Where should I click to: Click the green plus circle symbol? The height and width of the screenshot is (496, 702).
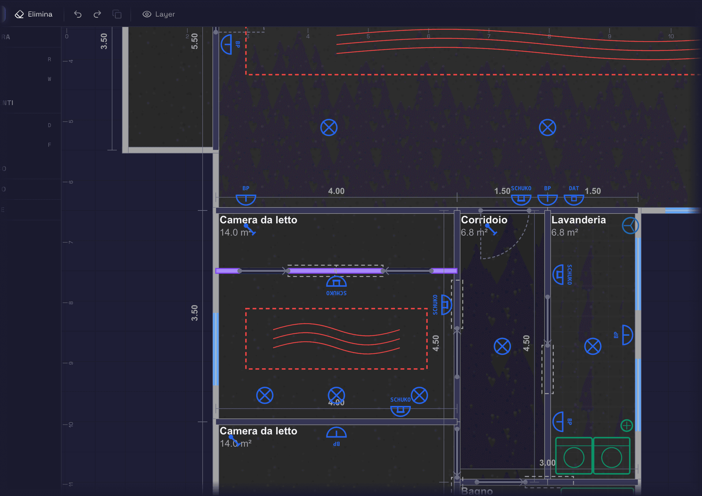626,425
